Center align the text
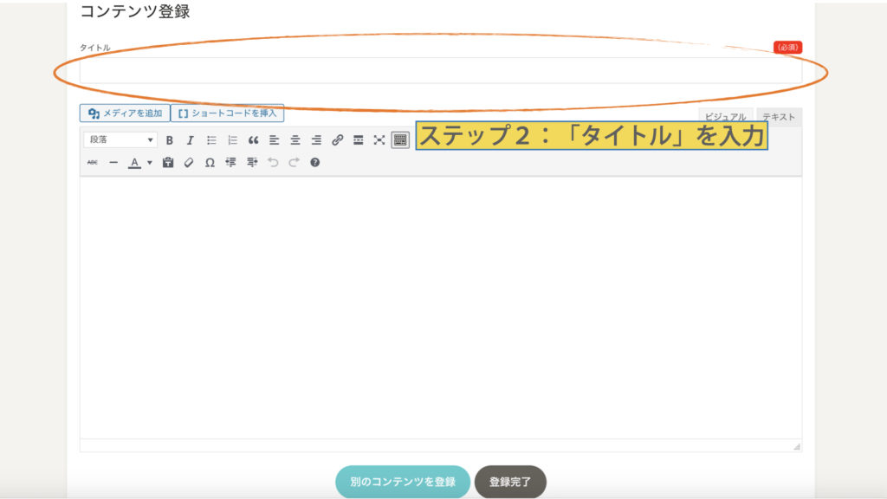This screenshot has width=887, height=499. coord(295,140)
